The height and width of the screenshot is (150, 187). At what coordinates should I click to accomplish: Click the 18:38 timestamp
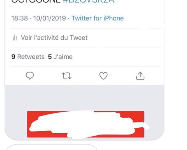click(19, 18)
